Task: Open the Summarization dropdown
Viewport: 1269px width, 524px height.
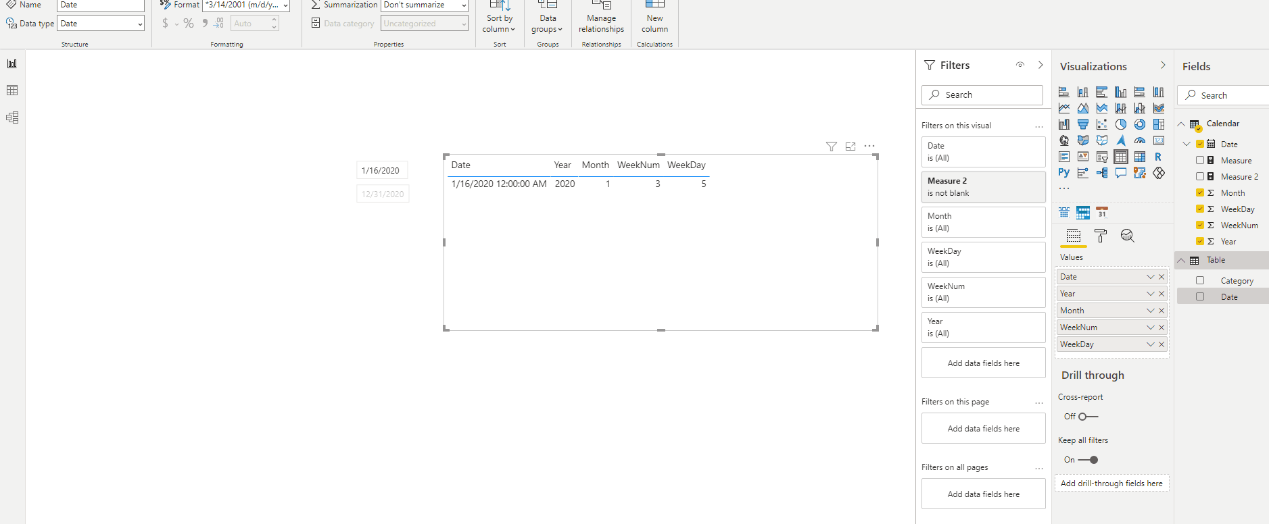Action: click(x=425, y=5)
